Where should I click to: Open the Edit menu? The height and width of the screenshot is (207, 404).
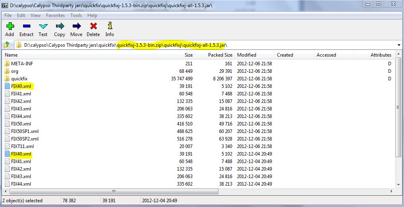coord(21,15)
